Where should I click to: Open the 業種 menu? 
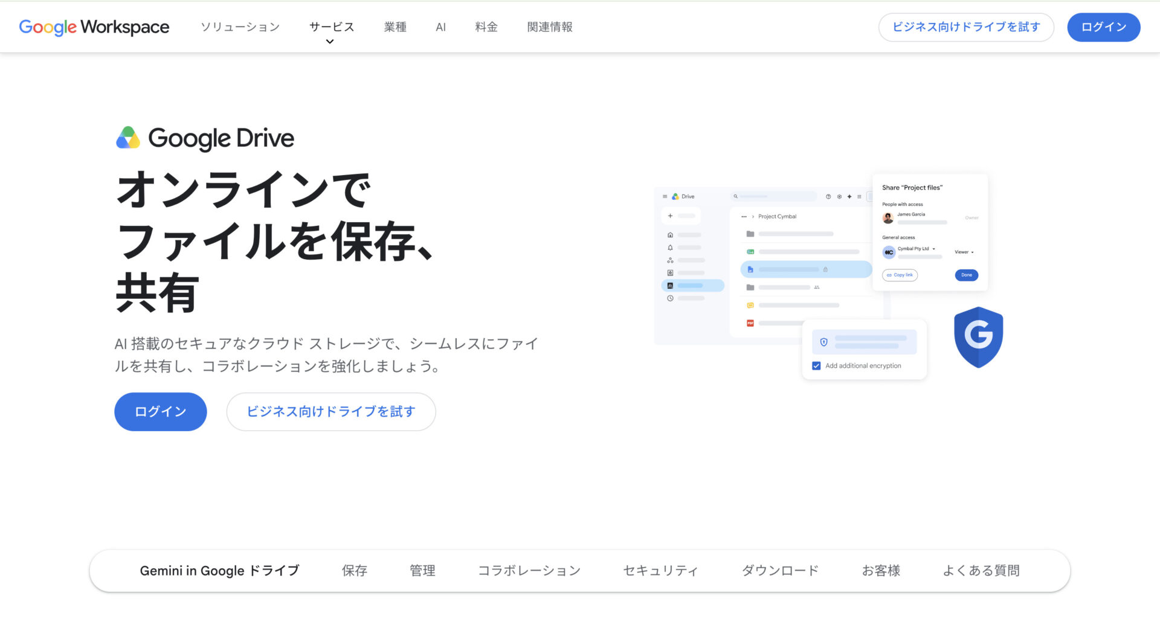point(396,27)
